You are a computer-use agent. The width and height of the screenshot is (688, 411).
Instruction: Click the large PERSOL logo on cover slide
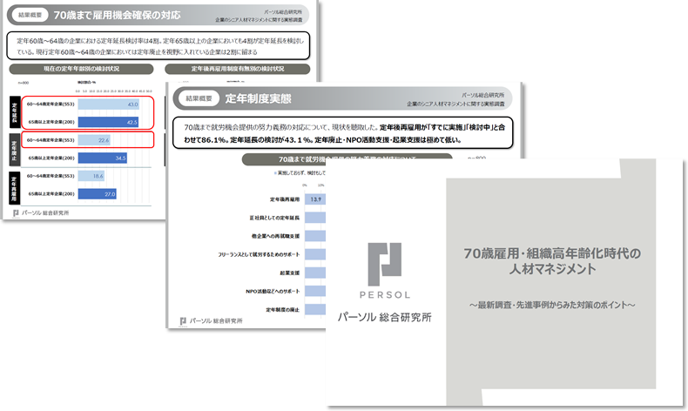[x=383, y=266]
